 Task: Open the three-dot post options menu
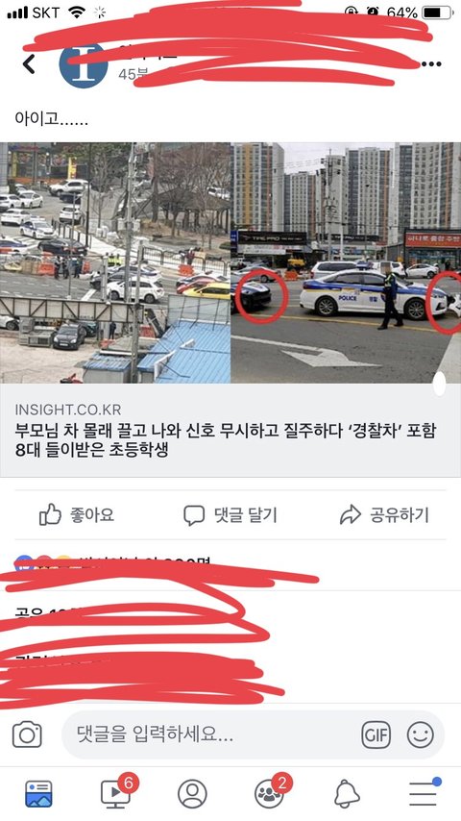click(x=431, y=64)
